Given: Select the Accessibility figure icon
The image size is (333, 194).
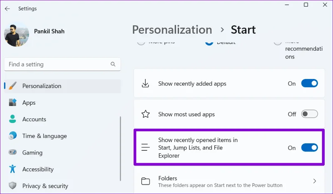Looking at the screenshot, I should tap(12, 169).
